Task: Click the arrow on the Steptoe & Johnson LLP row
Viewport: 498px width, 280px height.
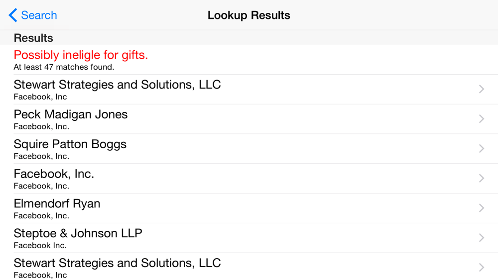Action: [481, 238]
